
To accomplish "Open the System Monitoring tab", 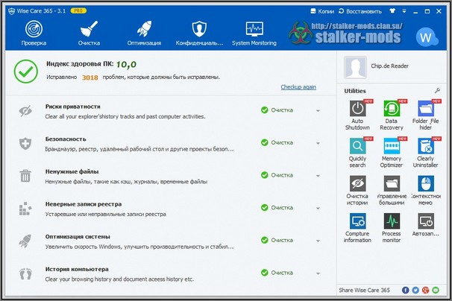I will (254, 33).
